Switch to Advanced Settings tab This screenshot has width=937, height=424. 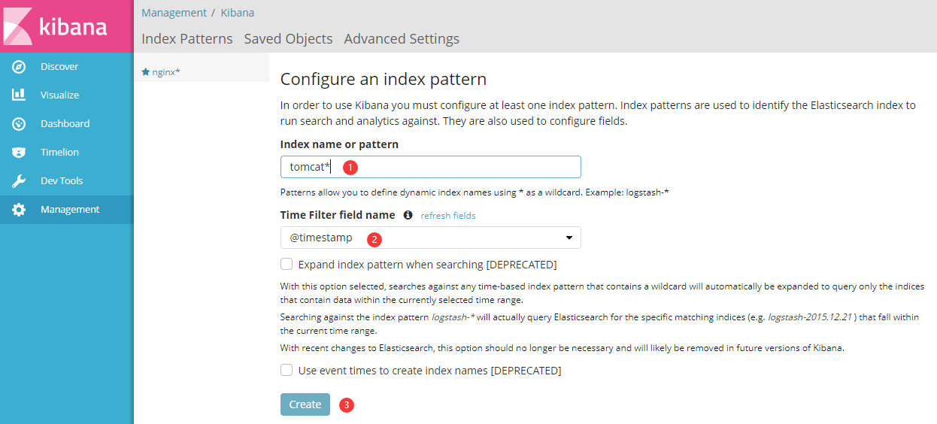point(402,38)
